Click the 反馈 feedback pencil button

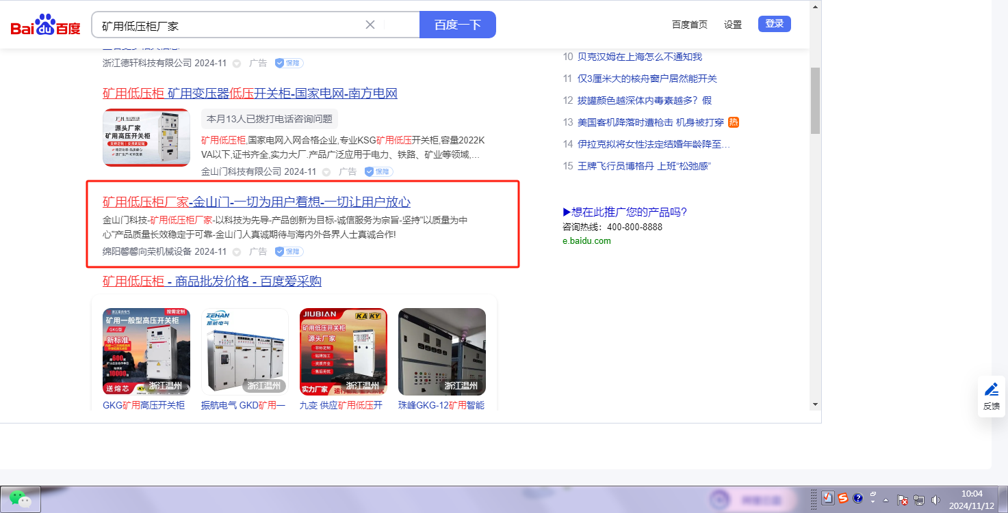coord(992,396)
